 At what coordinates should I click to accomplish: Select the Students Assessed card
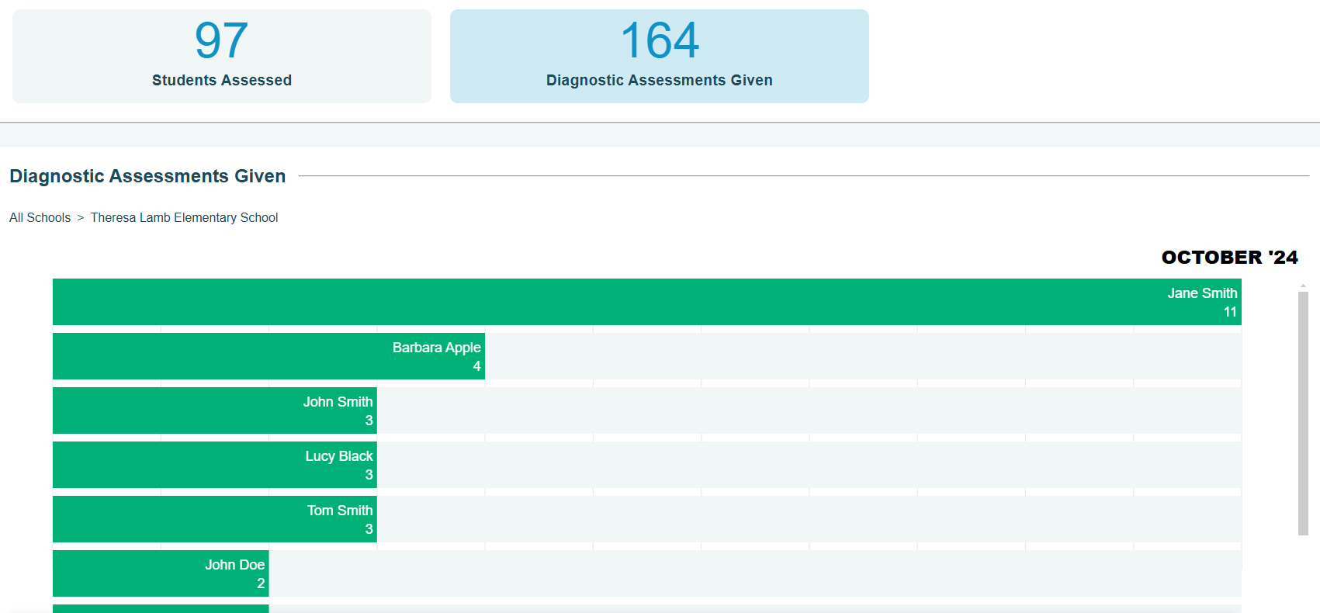[x=222, y=56]
